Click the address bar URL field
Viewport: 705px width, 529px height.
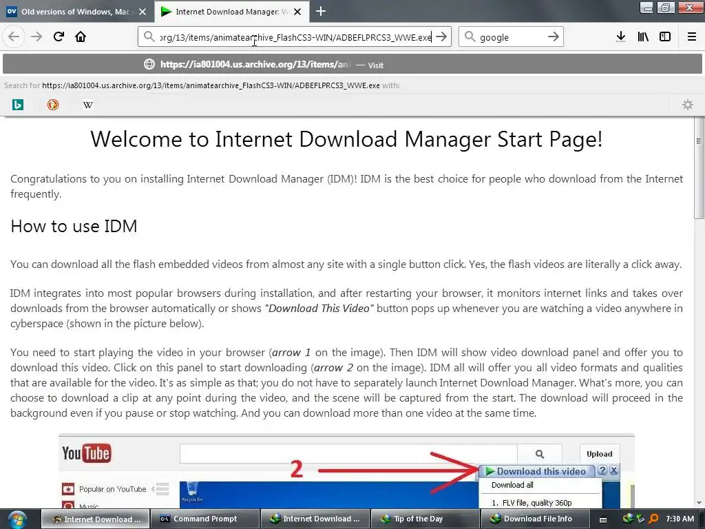click(x=296, y=37)
